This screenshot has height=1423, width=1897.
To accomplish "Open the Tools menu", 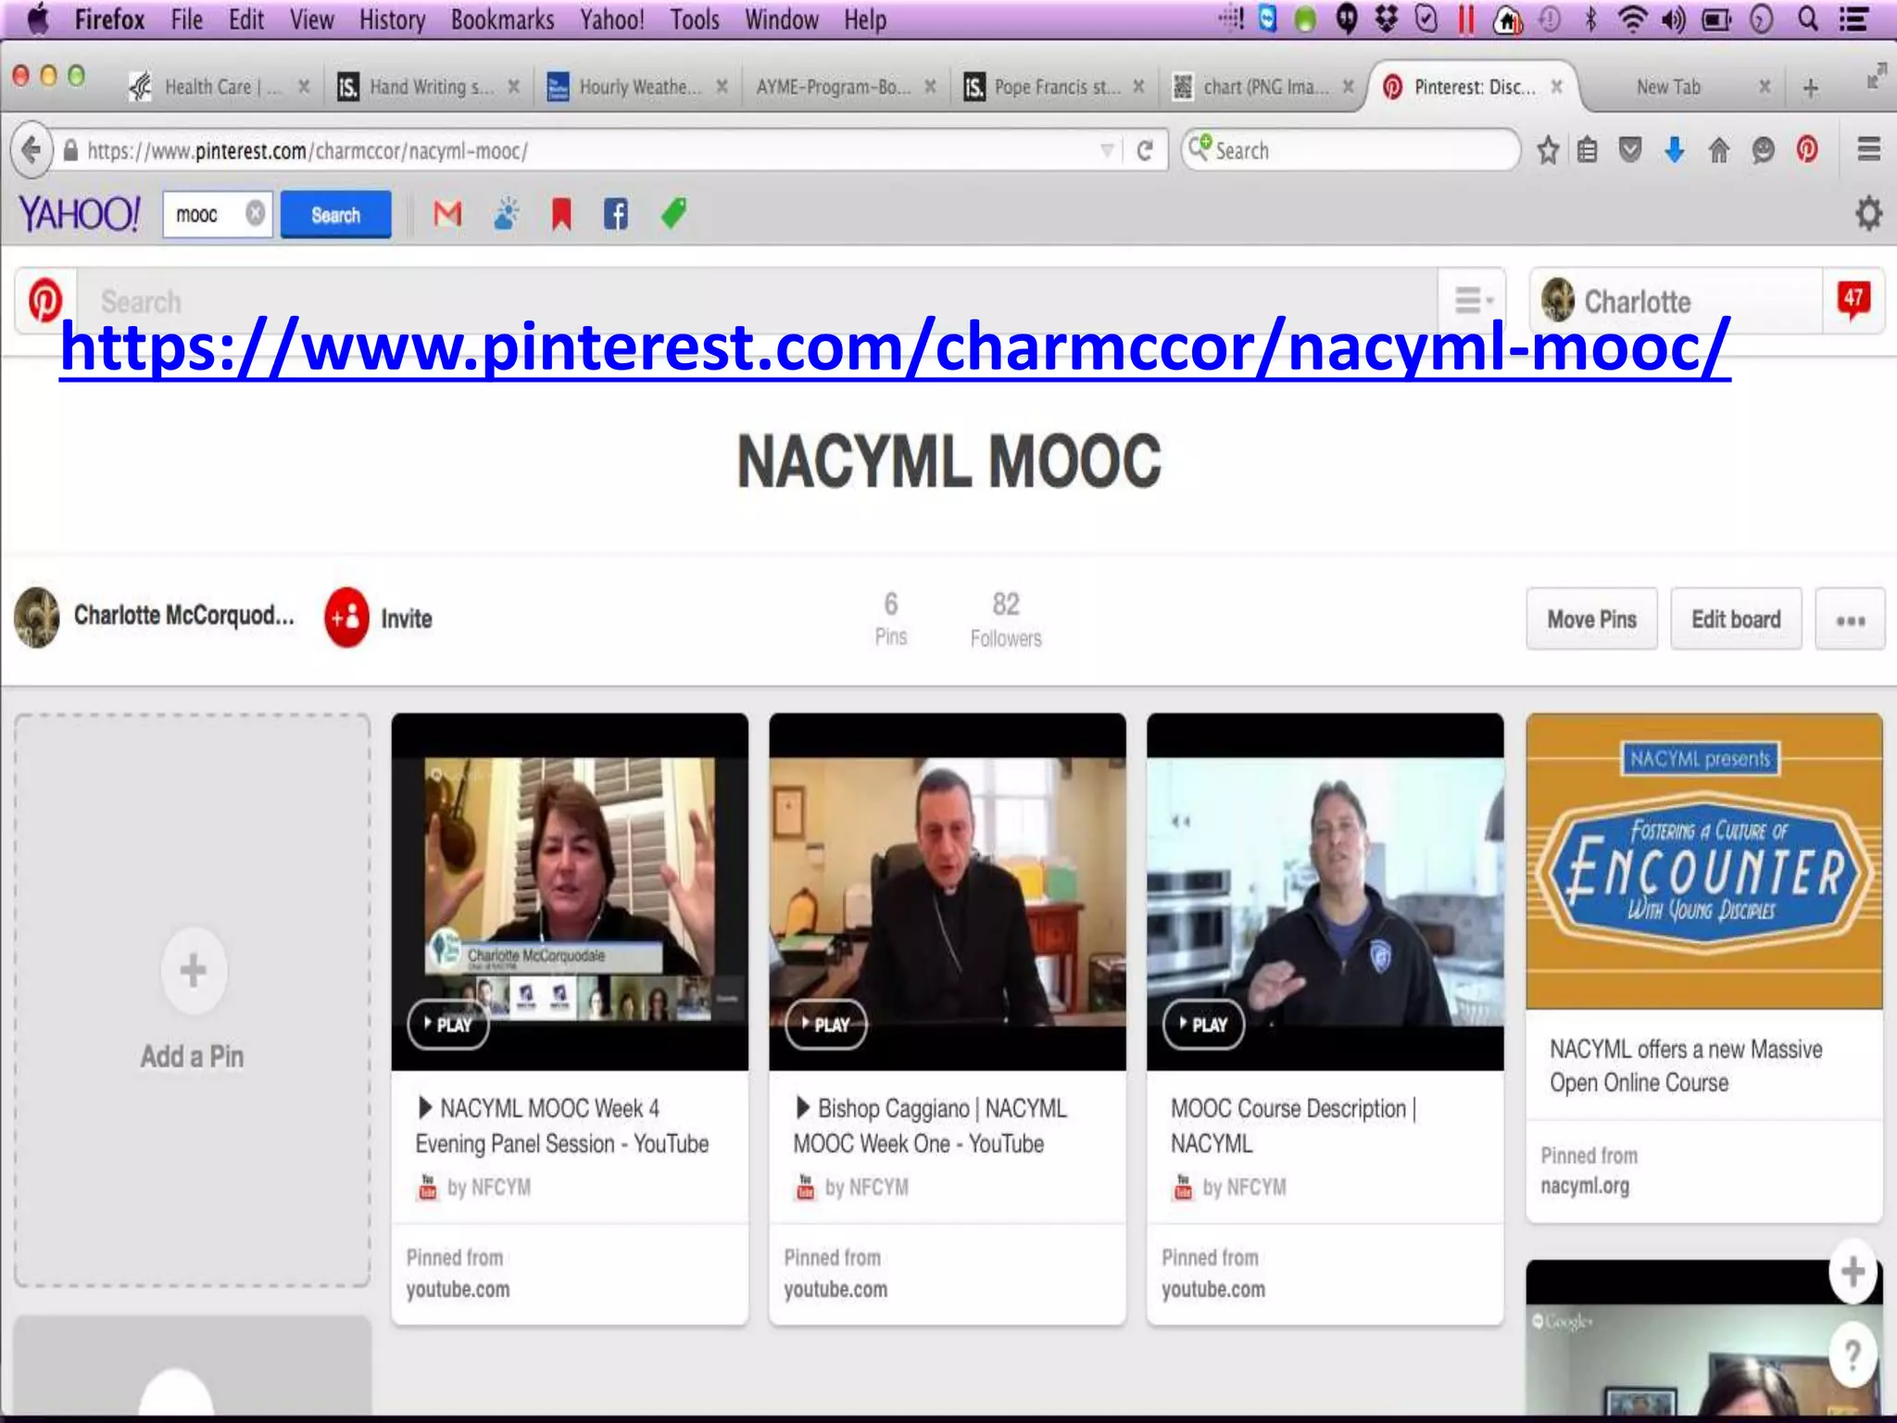I will pyautogui.click(x=695, y=19).
